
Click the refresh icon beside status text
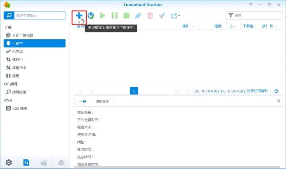[276, 91]
